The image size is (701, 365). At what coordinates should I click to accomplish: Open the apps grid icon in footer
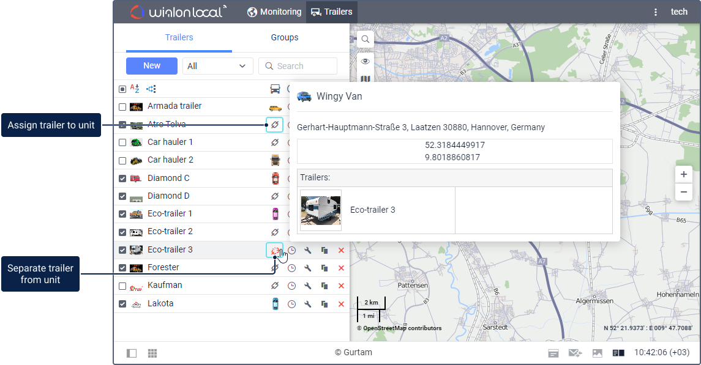click(x=152, y=353)
